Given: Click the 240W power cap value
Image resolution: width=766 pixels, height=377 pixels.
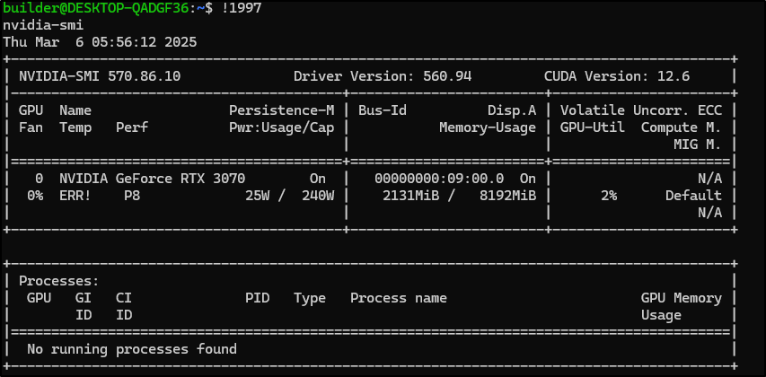Looking at the screenshot, I should point(318,196).
